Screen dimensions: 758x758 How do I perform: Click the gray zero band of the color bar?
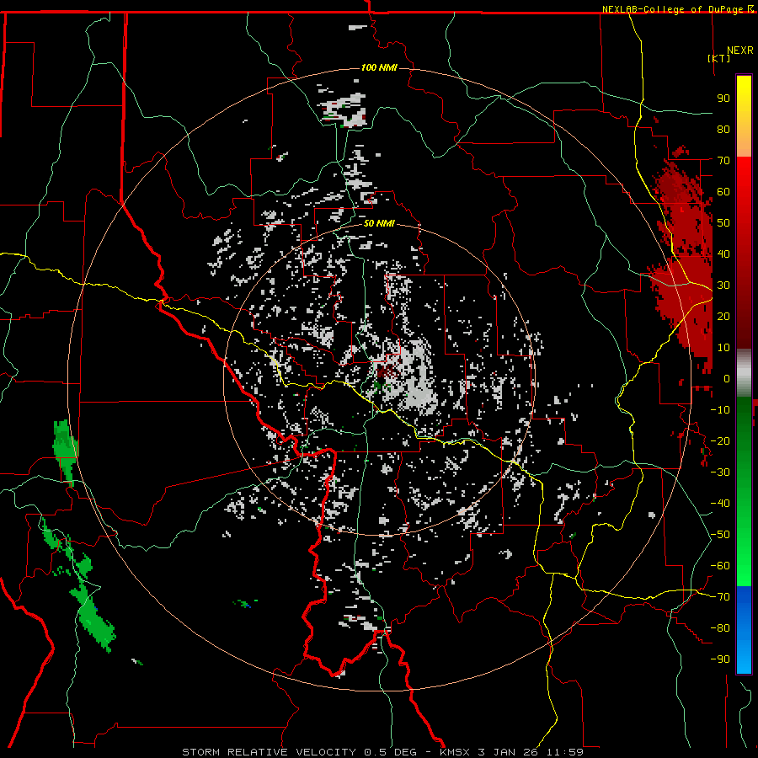tap(744, 373)
